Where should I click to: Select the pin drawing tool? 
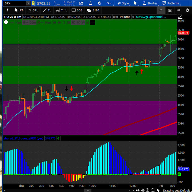click(7, 10)
